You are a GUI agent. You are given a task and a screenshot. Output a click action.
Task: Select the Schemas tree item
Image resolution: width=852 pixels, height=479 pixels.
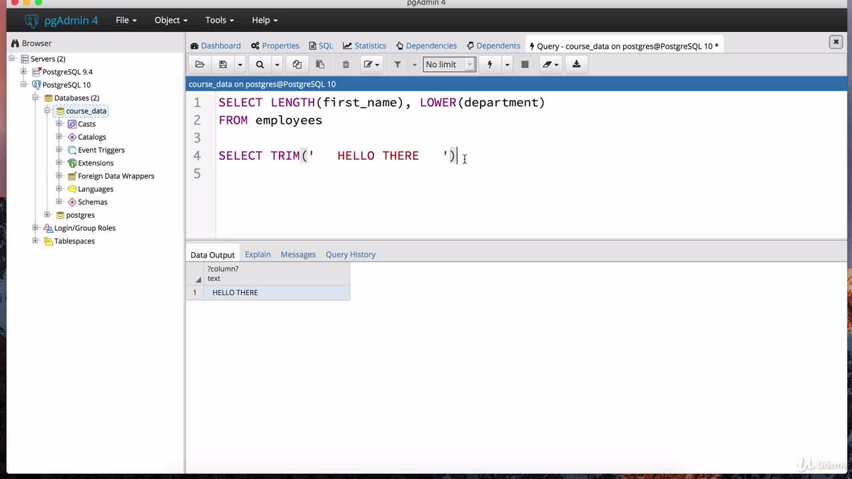[x=93, y=202]
